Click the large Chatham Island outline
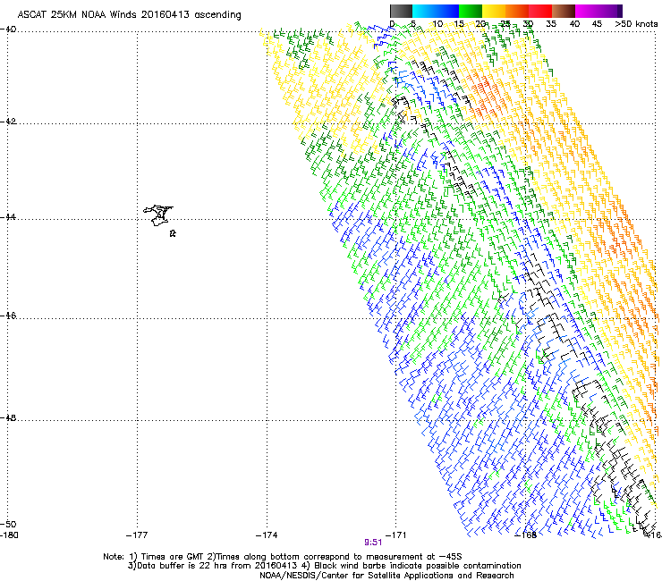 click(x=158, y=215)
